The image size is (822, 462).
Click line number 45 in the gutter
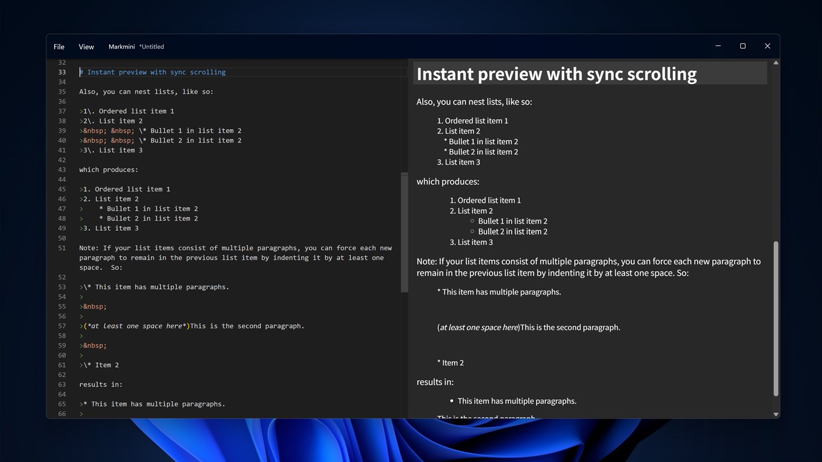61,189
